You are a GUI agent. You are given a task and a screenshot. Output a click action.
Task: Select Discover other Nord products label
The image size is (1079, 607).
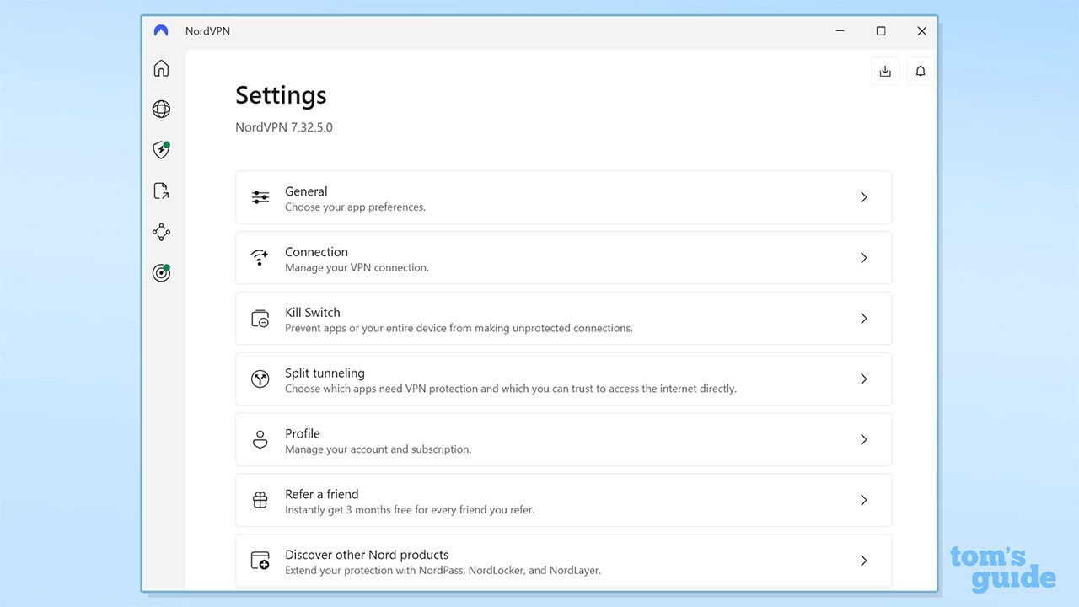tap(367, 555)
